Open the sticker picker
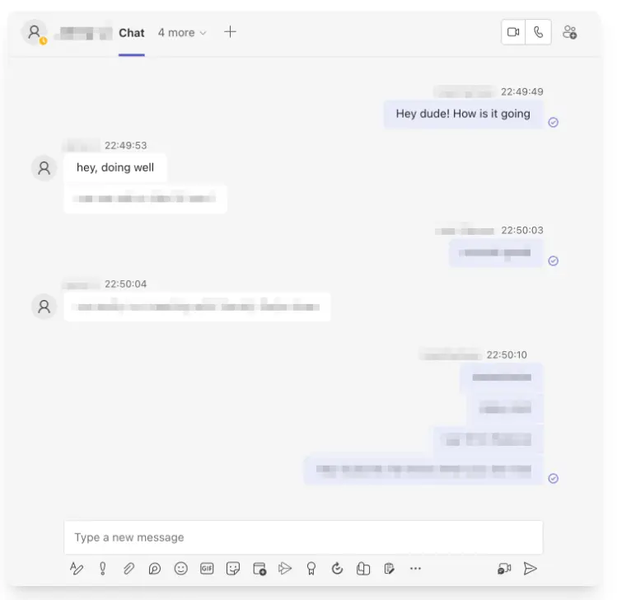 pos(233,569)
